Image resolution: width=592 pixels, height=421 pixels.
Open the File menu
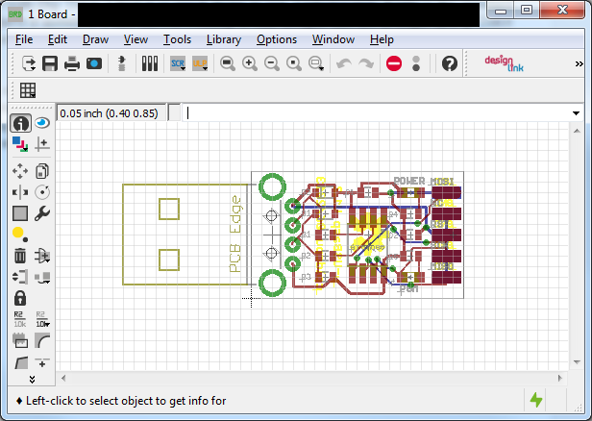24,39
